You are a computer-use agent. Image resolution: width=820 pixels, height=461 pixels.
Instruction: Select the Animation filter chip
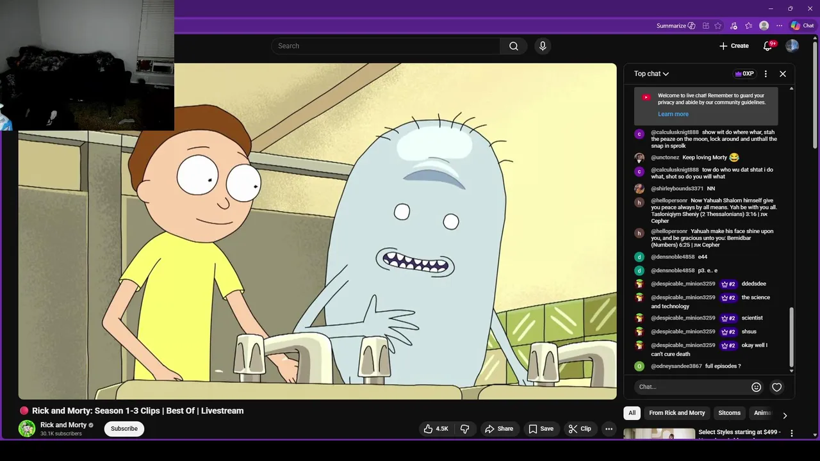pos(762,413)
